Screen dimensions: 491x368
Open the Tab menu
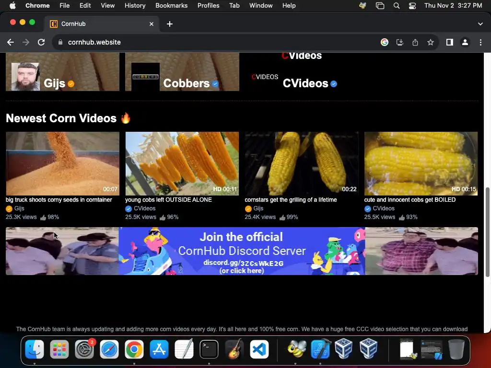click(x=234, y=6)
